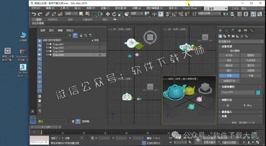Open the Curve Editor icon
This screenshot has height=146, width=266.
point(260,14)
